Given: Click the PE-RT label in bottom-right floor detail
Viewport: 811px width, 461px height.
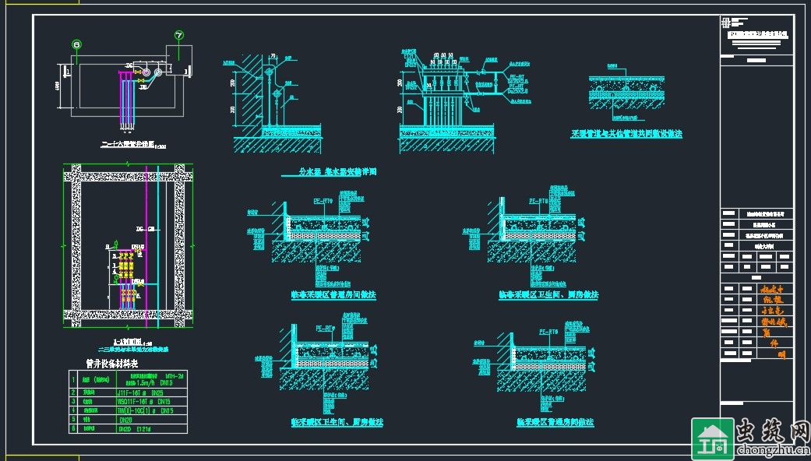Looking at the screenshot, I should click(x=548, y=332).
